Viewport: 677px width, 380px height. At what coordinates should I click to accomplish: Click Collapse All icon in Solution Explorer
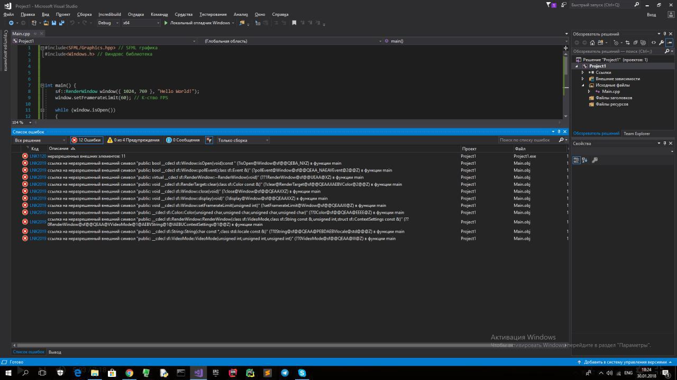[x=635, y=43]
